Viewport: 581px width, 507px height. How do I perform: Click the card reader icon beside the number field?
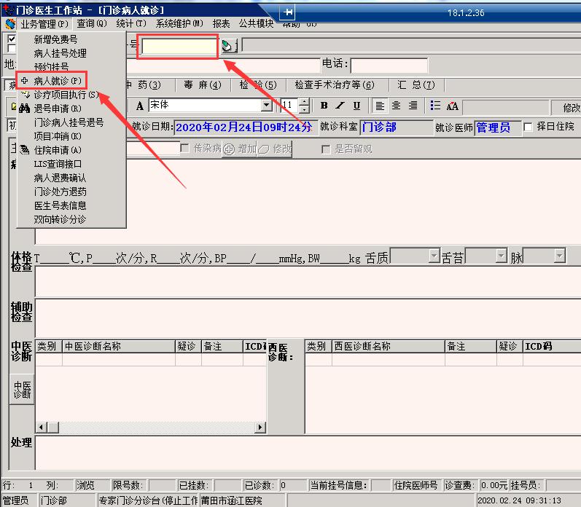(x=230, y=46)
